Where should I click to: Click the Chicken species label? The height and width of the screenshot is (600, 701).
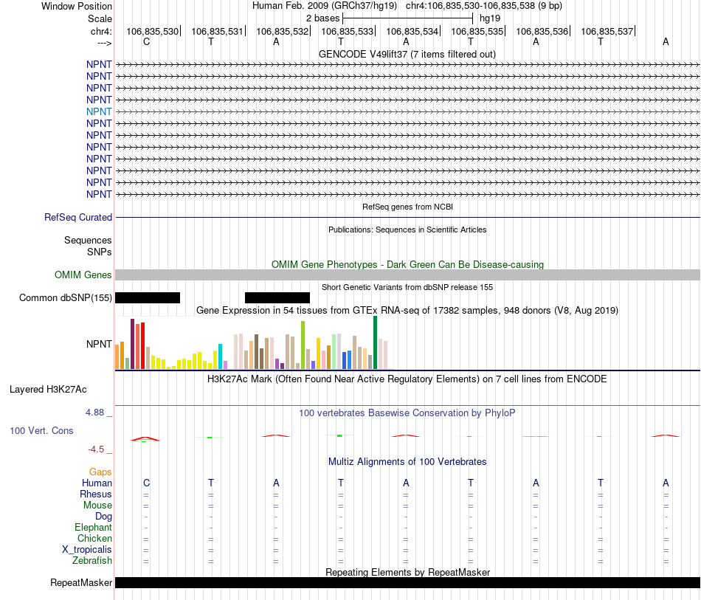click(94, 538)
